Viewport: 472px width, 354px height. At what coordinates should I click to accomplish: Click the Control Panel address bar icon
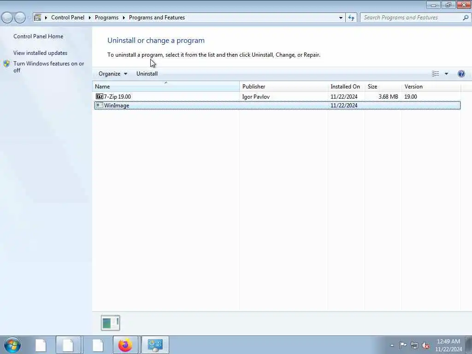point(38,18)
